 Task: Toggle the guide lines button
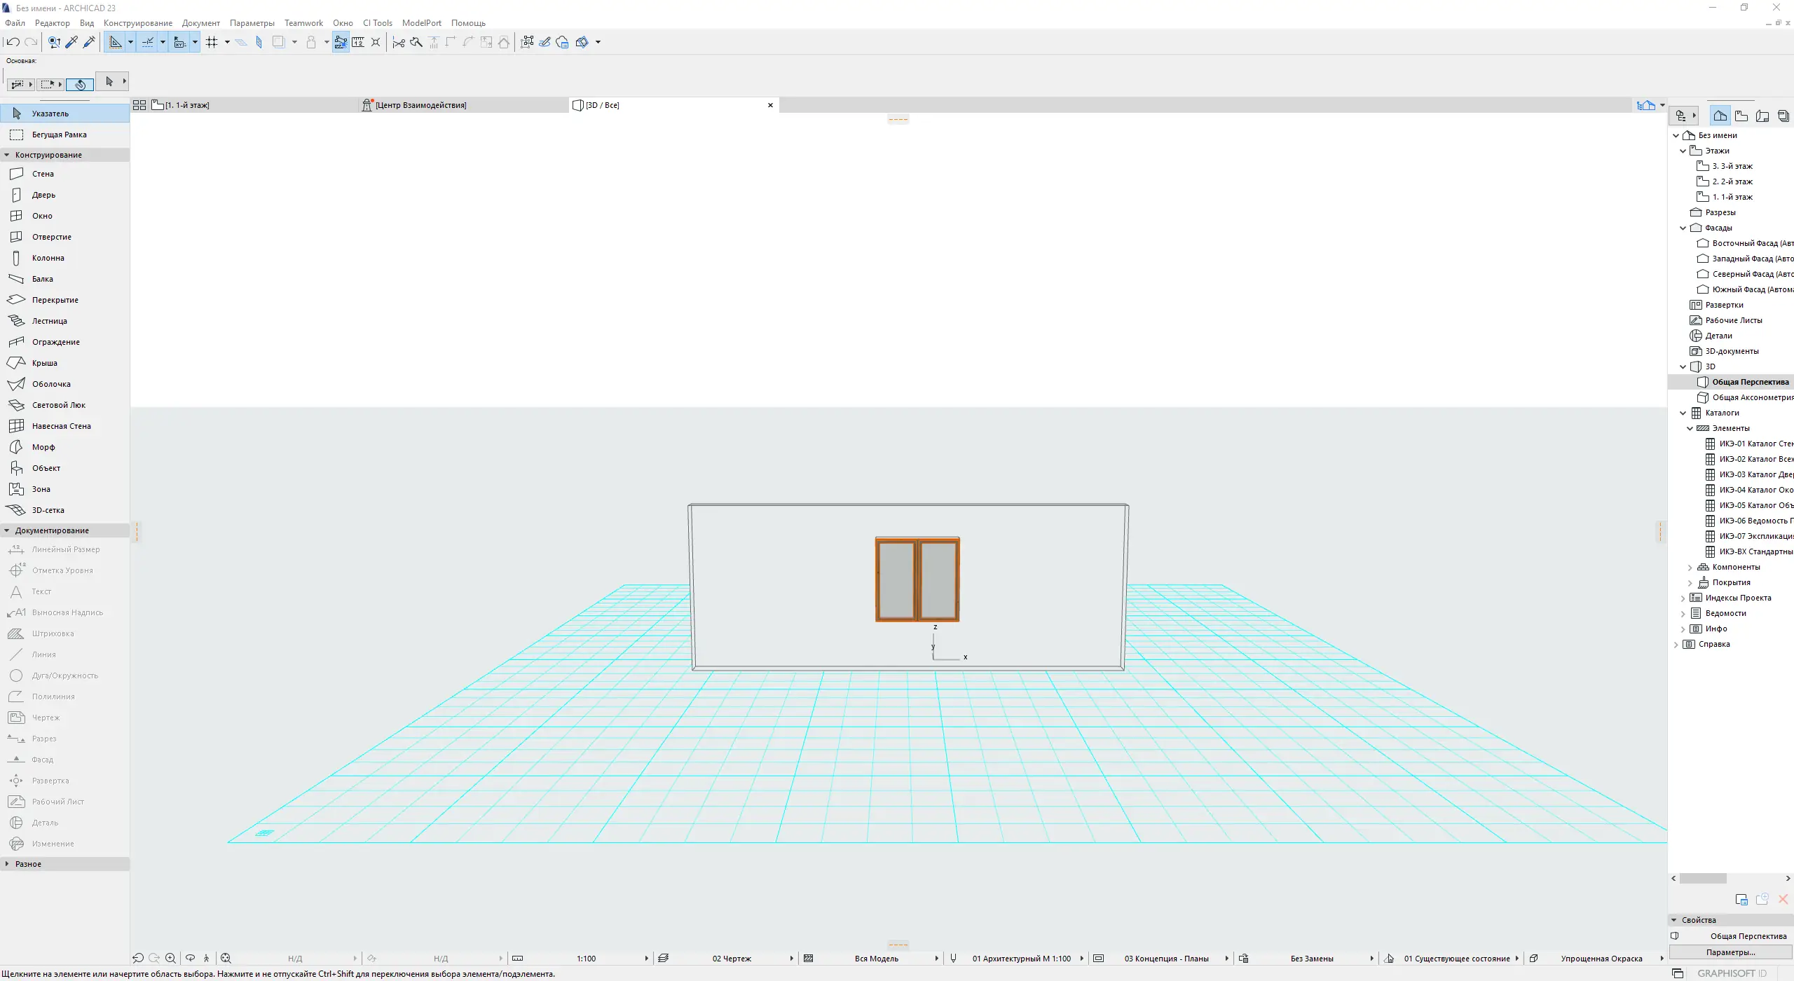point(116,42)
